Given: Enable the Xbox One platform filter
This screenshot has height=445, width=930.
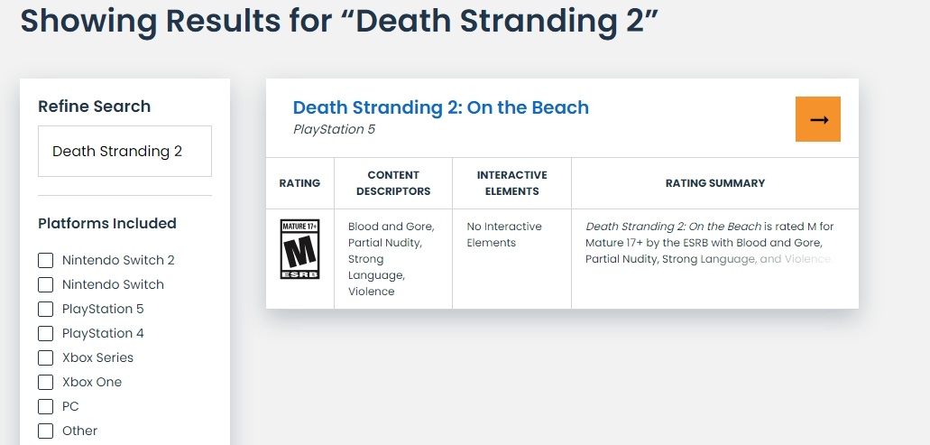Looking at the screenshot, I should coord(46,383).
